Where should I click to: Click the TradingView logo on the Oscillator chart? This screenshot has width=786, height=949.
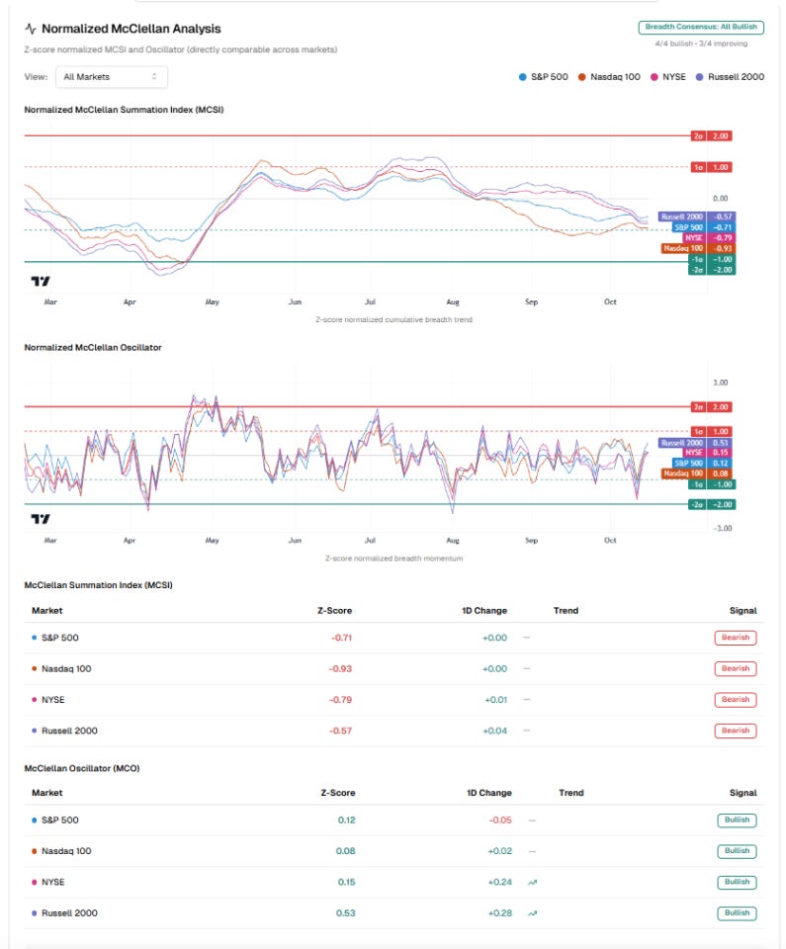coord(41,519)
